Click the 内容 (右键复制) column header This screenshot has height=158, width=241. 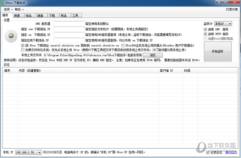click(x=88, y=71)
